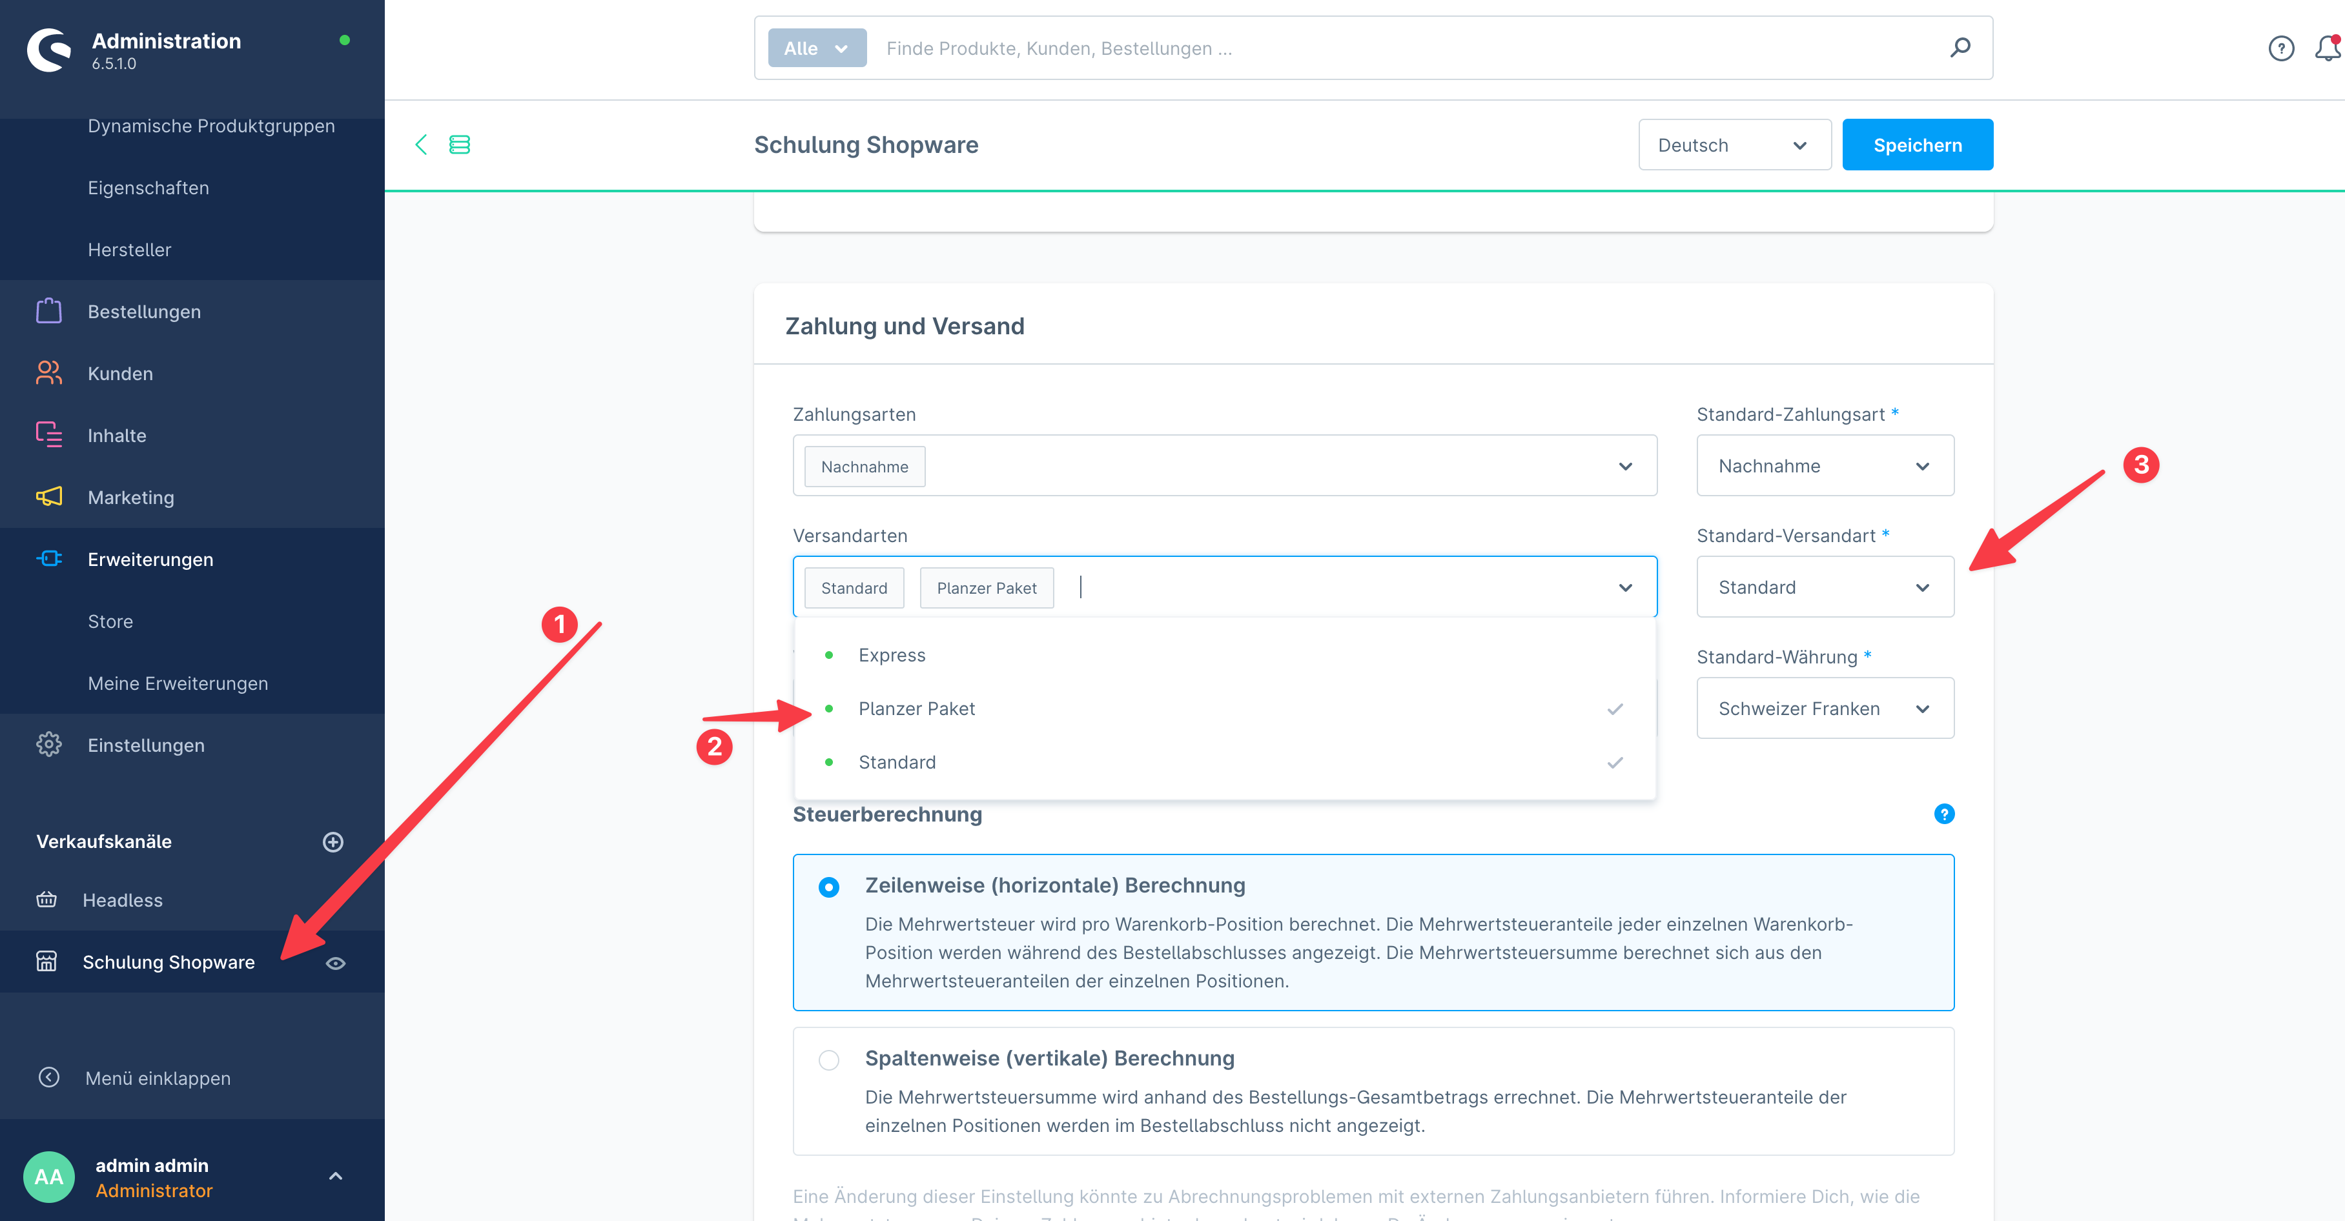Select the Kunden customers icon

(48, 373)
